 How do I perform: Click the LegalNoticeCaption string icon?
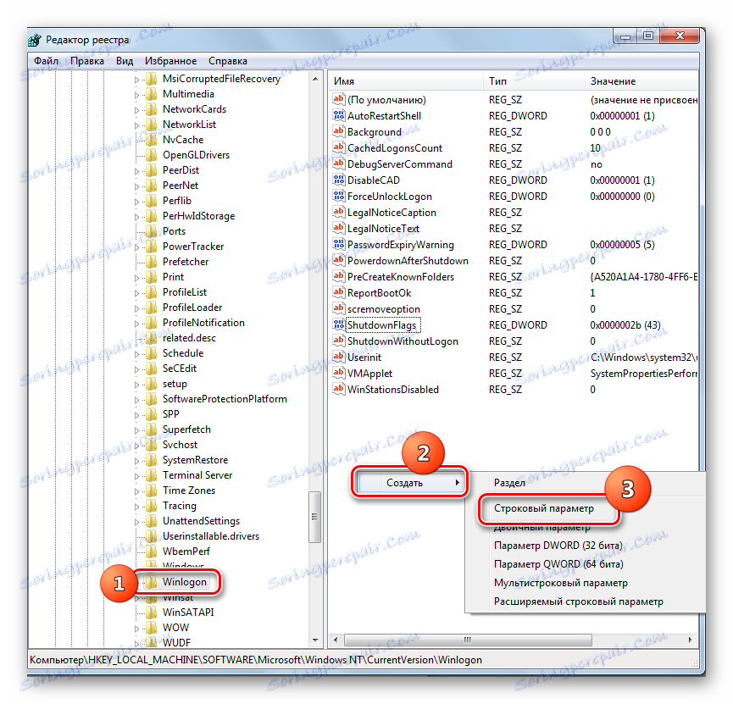pyautogui.click(x=338, y=212)
